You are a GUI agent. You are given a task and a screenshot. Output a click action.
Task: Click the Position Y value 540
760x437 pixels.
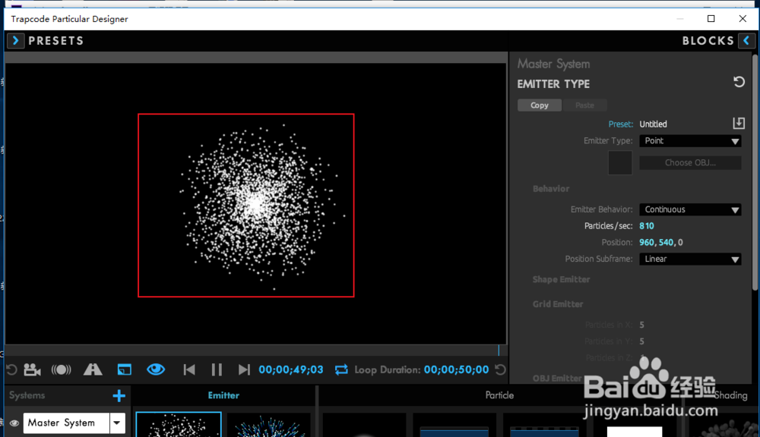click(x=666, y=243)
